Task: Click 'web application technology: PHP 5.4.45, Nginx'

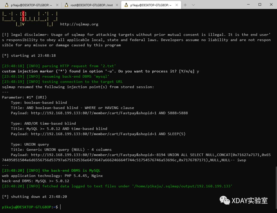Action: (52, 176)
